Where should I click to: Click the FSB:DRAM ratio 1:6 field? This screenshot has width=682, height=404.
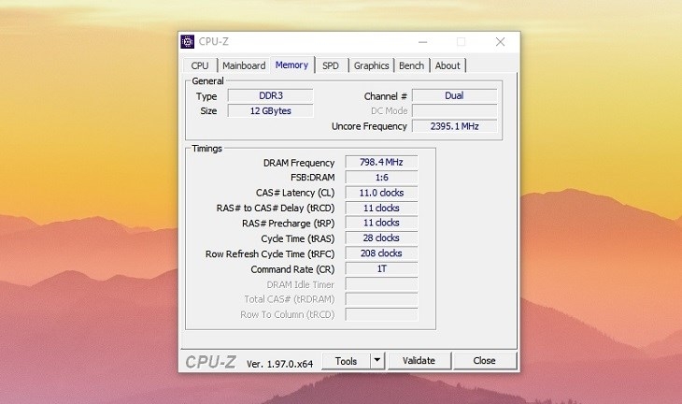click(x=380, y=178)
